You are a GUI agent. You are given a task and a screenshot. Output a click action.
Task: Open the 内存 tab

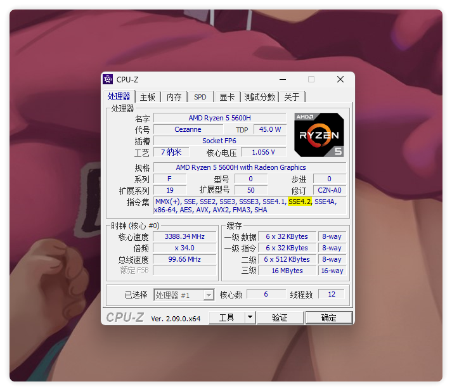[x=174, y=97]
